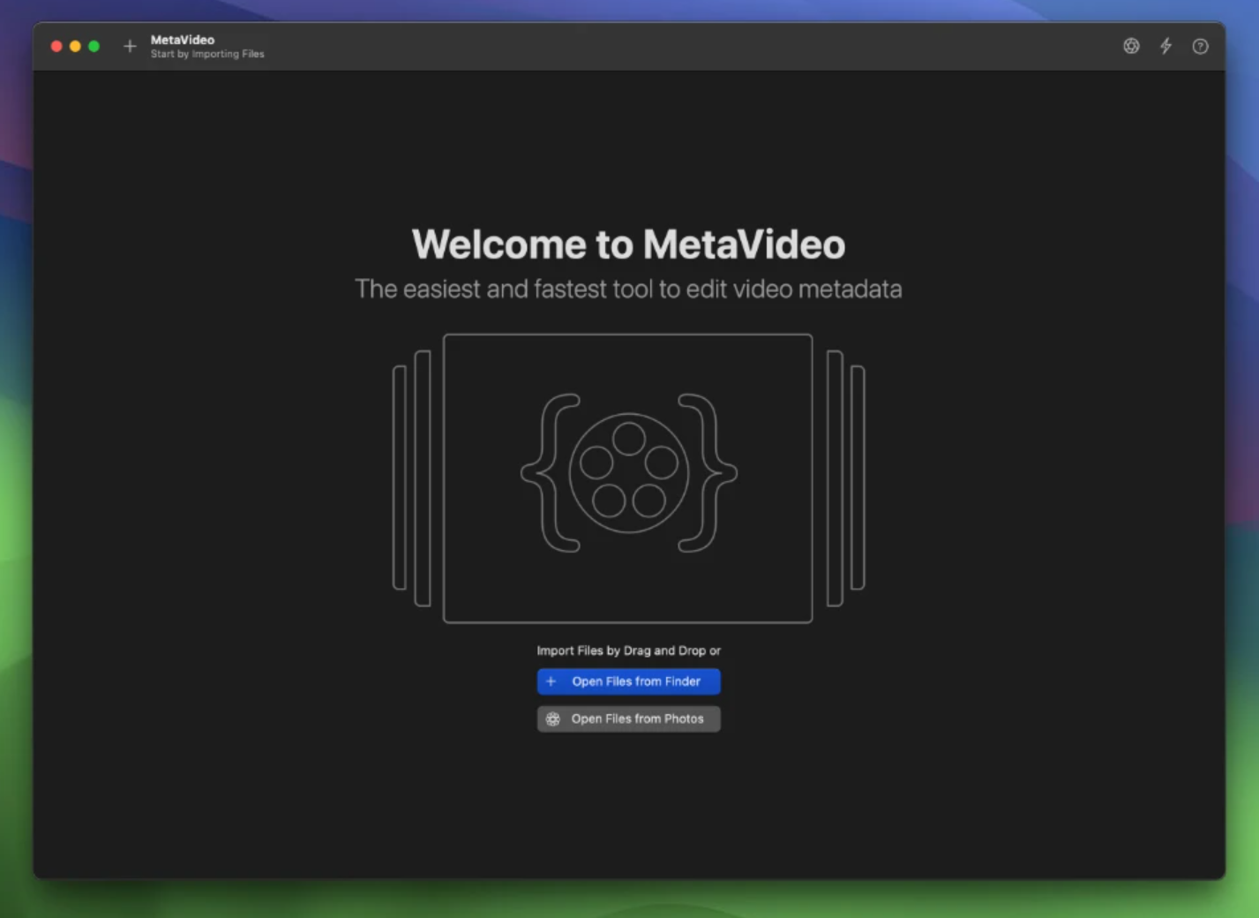
Task: Click the lightning bolt icon
Action: coord(1165,46)
